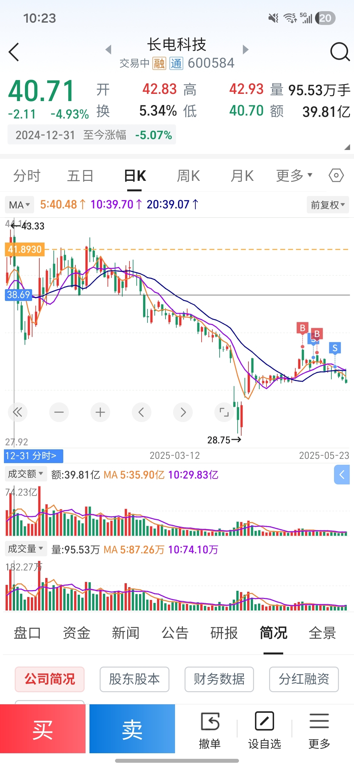Open the 公告 tab

pyautogui.click(x=175, y=633)
